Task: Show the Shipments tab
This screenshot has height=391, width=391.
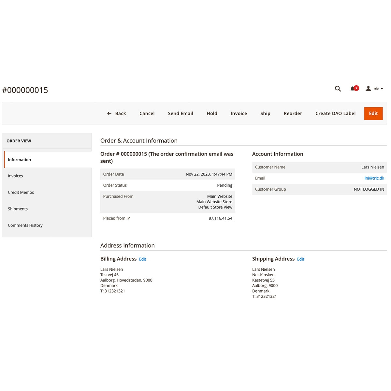Action: pyautogui.click(x=18, y=209)
